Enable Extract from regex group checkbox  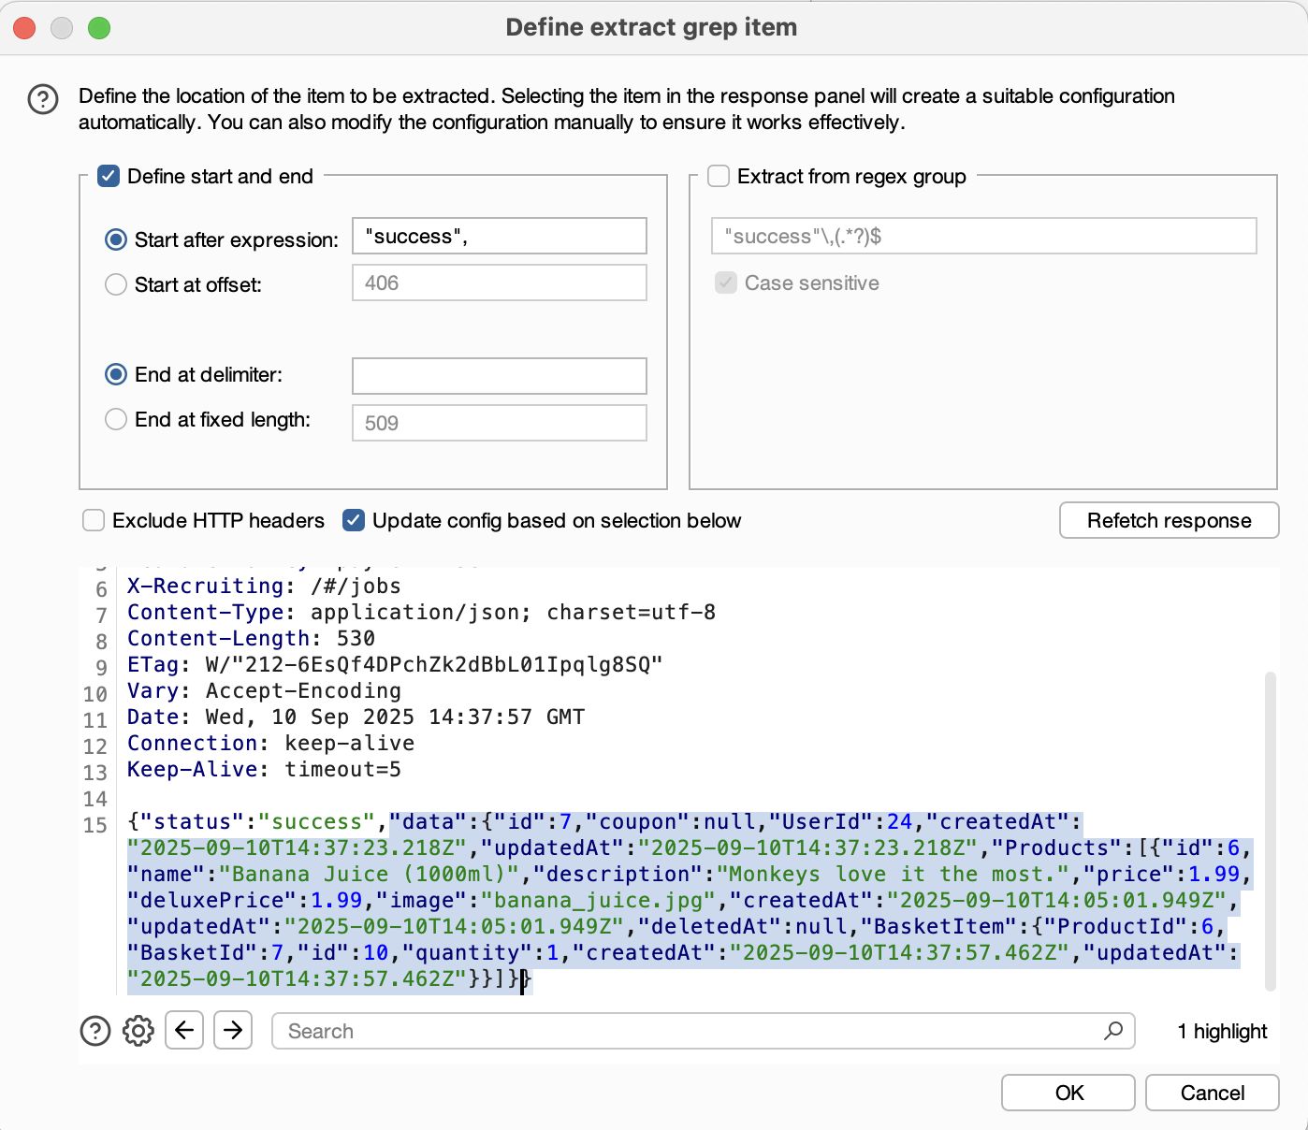coord(719,177)
